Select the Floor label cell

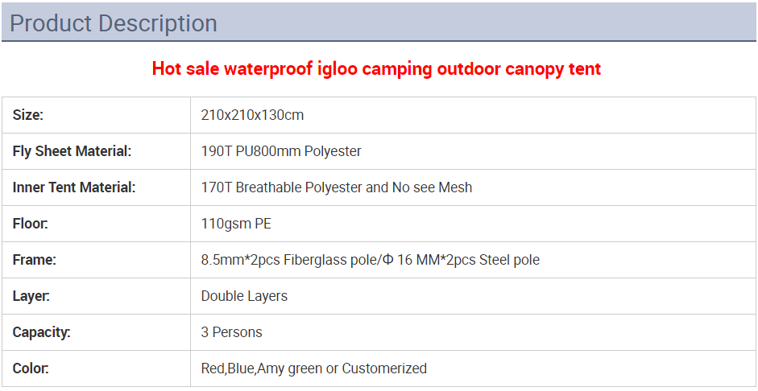[31, 224]
